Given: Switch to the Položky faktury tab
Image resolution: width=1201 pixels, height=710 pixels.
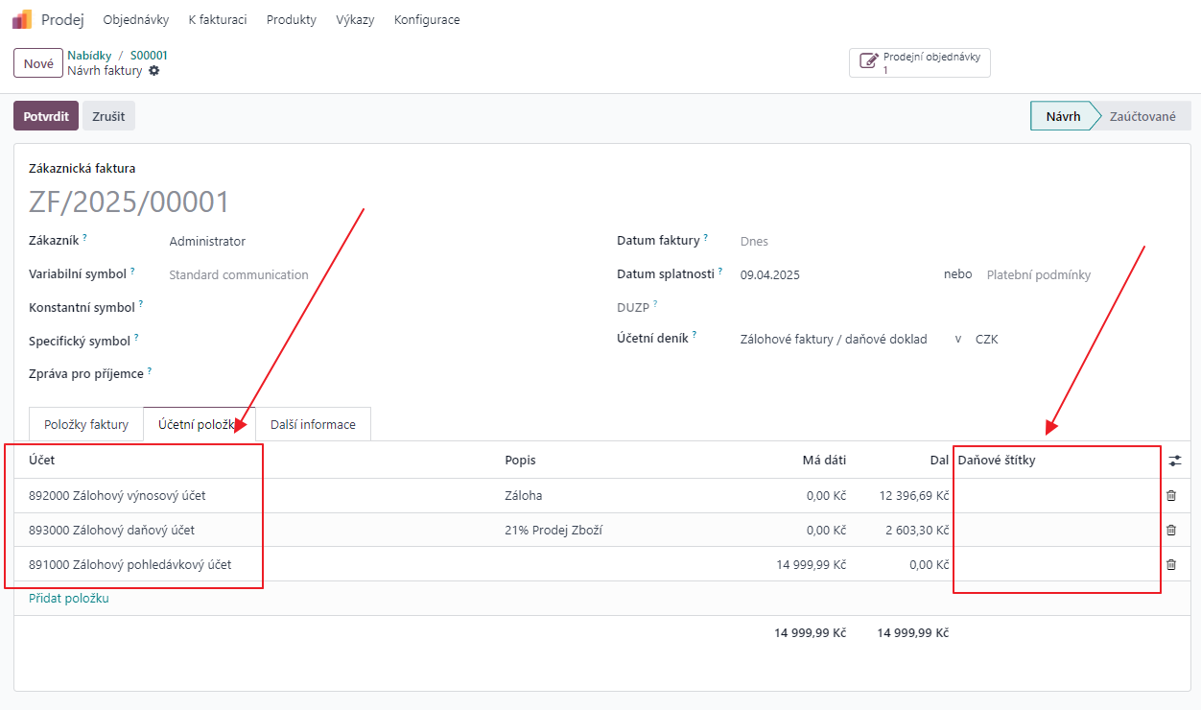Looking at the screenshot, I should point(86,424).
